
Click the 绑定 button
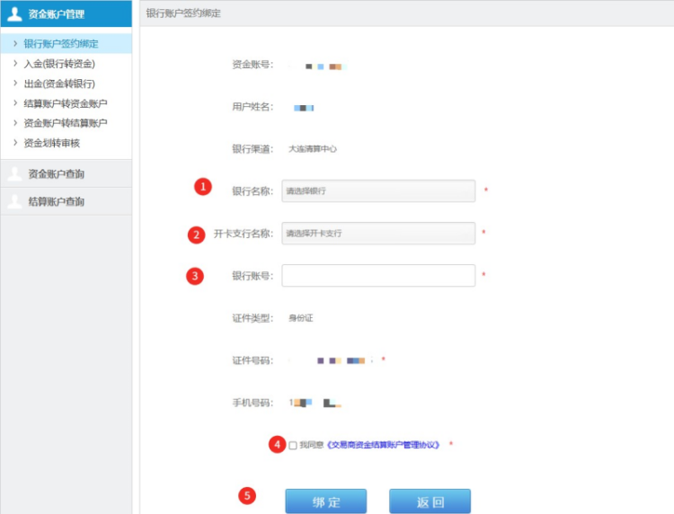325,501
